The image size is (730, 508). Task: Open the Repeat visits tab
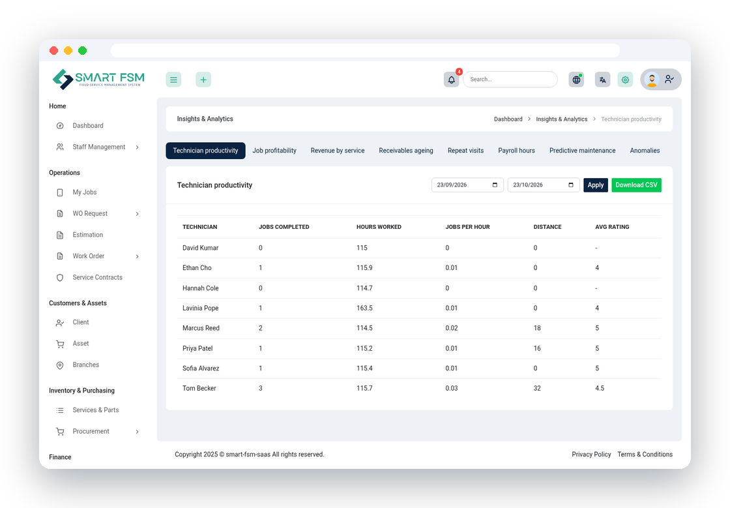[465, 151]
